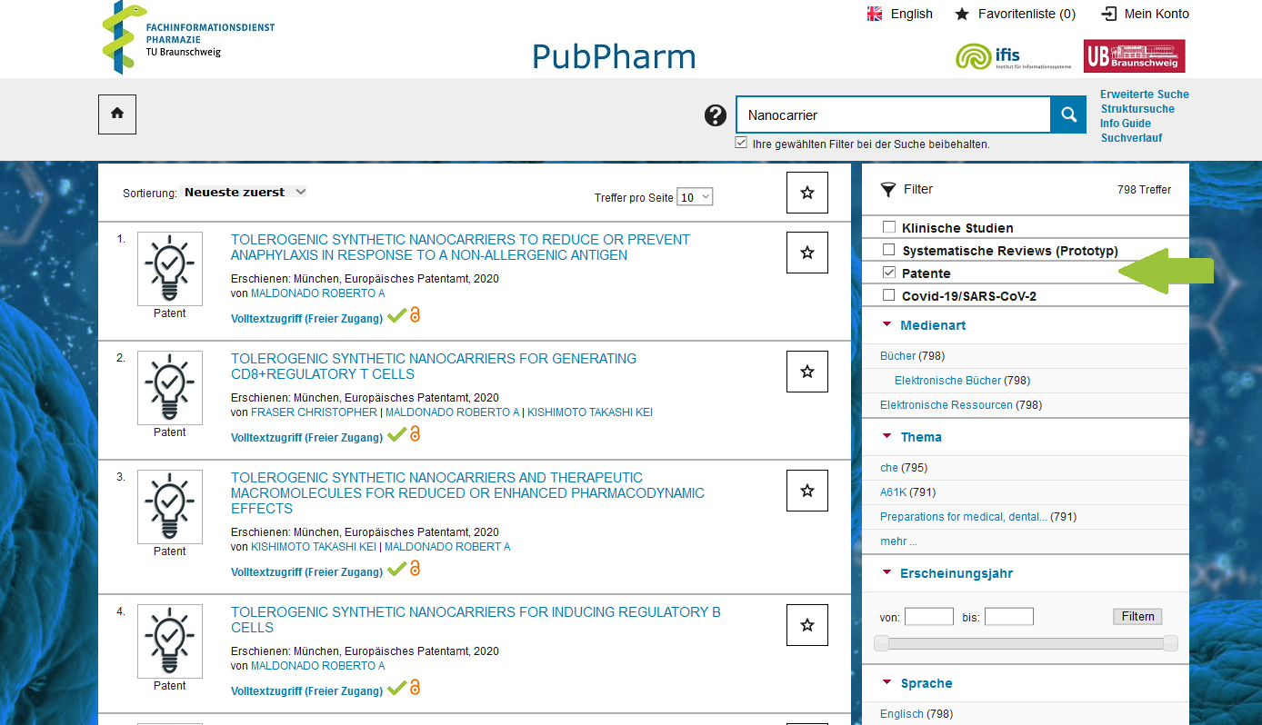The height and width of the screenshot is (725, 1262).
Task: Open author link FRASER CHRISTOPHER
Action: [313, 412]
